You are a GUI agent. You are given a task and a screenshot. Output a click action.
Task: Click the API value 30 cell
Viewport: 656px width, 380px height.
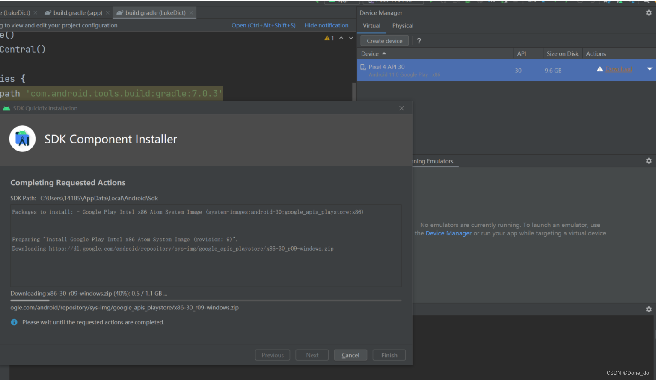(x=518, y=71)
